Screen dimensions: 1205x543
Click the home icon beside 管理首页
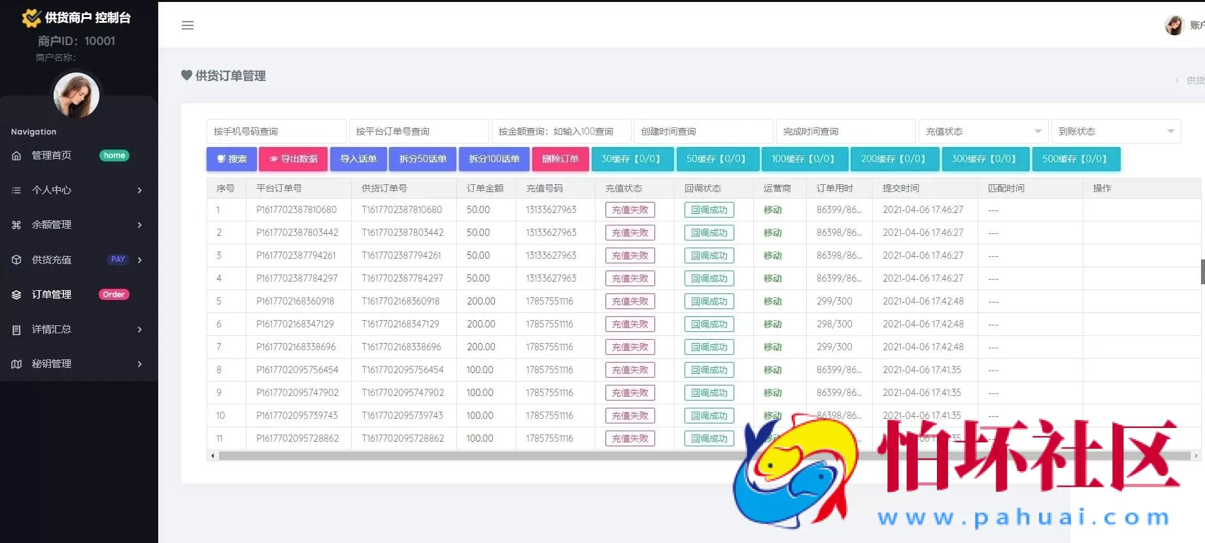point(17,156)
